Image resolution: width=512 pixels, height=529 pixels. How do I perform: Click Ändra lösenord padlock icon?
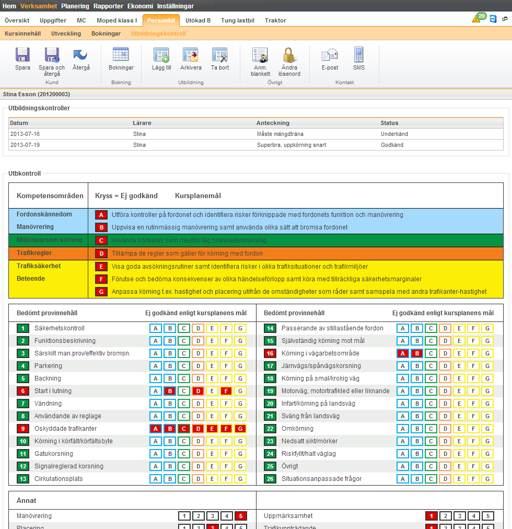(x=289, y=55)
